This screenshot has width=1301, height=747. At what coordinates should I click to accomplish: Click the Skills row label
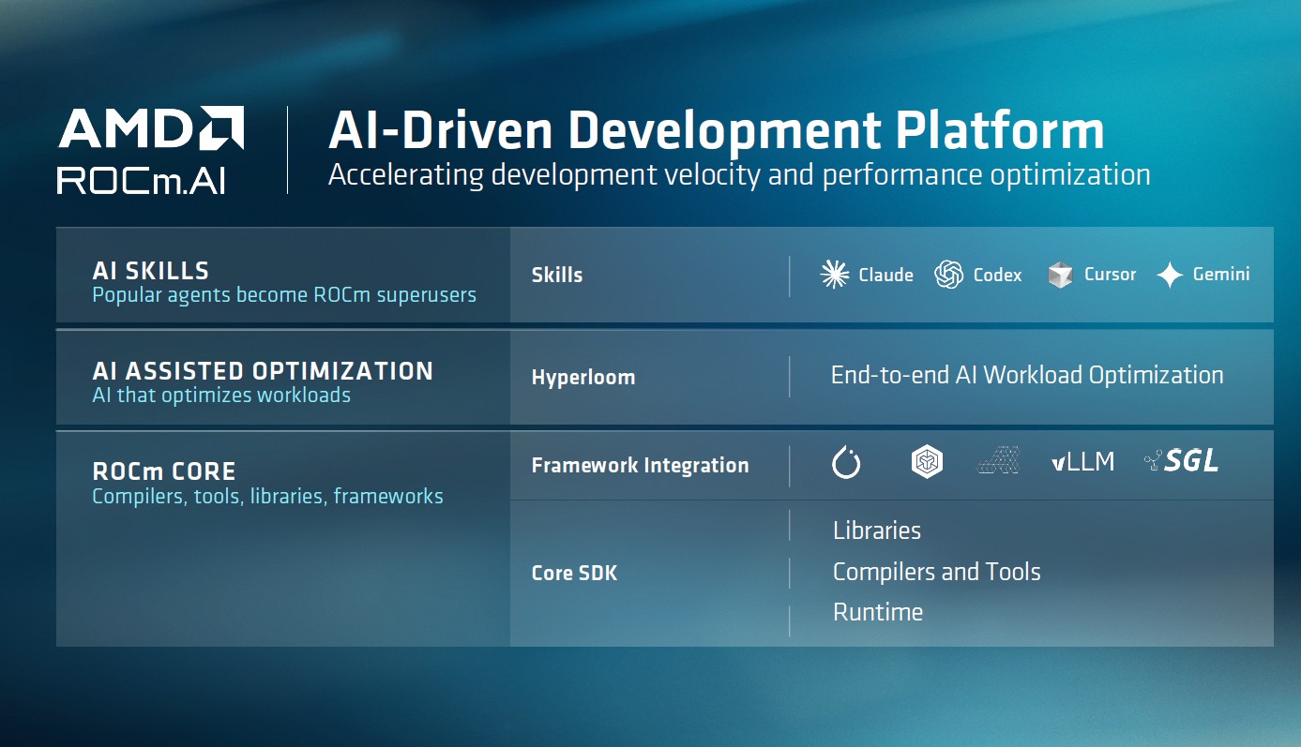click(x=557, y=275)
